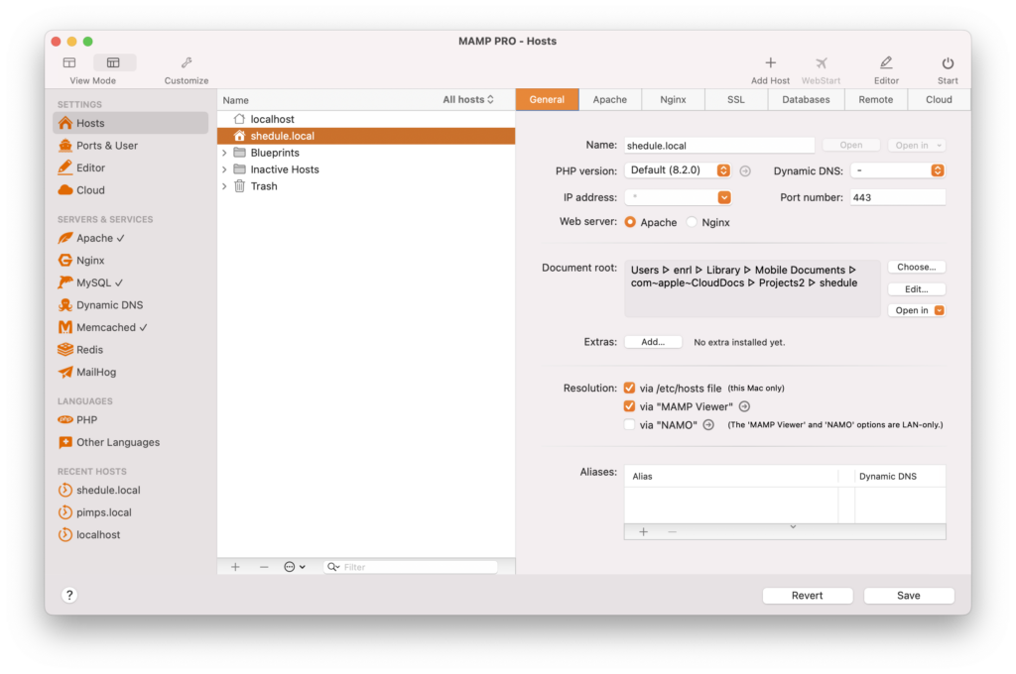
Task: Click the Save button
Action: (909, 596)
